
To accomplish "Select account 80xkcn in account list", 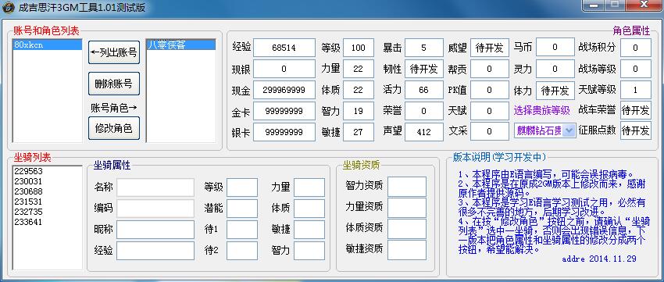I will click(48, 45).
